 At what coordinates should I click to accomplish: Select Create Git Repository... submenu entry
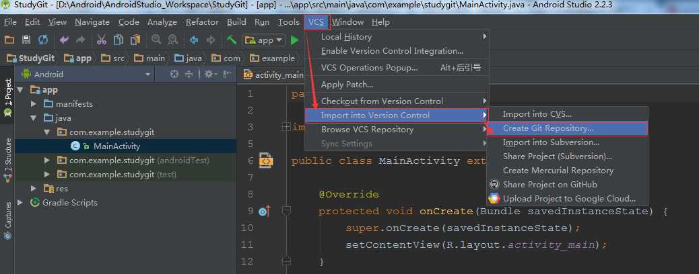click(x=567, y=128)
